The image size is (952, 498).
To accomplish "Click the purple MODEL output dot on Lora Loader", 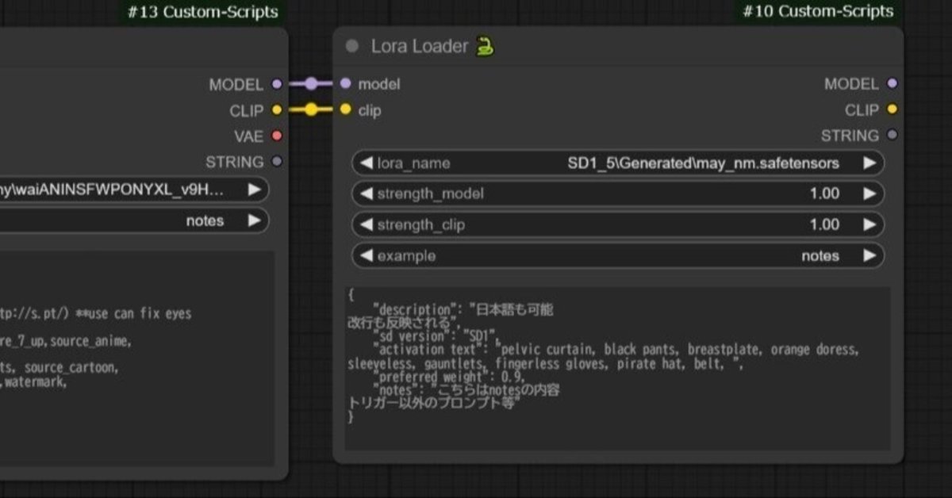I will (x=893, y=83).
